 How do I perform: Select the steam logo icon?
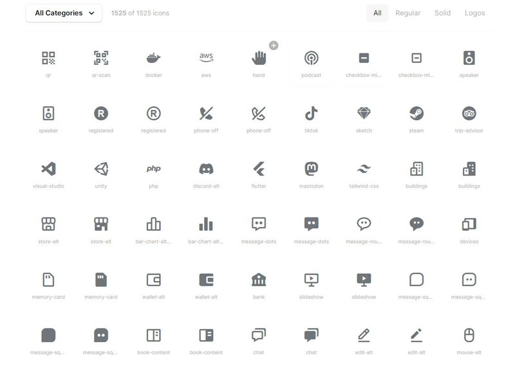[417, 114]
